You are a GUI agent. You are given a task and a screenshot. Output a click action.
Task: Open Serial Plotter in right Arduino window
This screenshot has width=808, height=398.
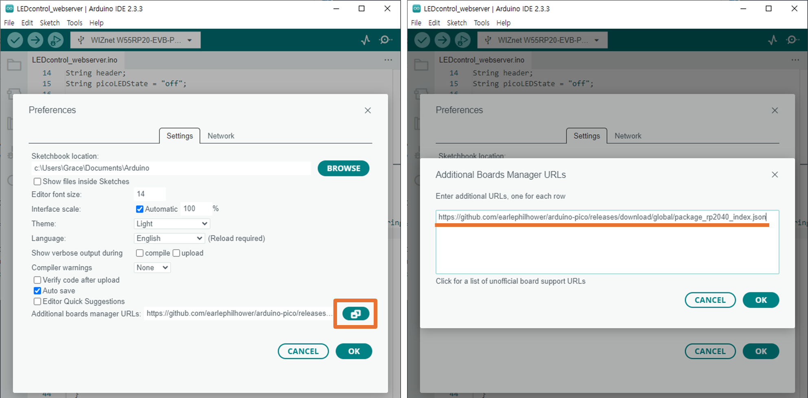point(772,40)
